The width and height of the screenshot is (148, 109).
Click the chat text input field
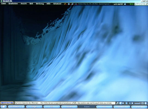tap(65, 103)
